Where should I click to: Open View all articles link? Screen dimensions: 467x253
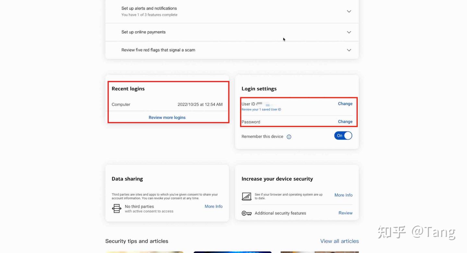click(339, 241)
